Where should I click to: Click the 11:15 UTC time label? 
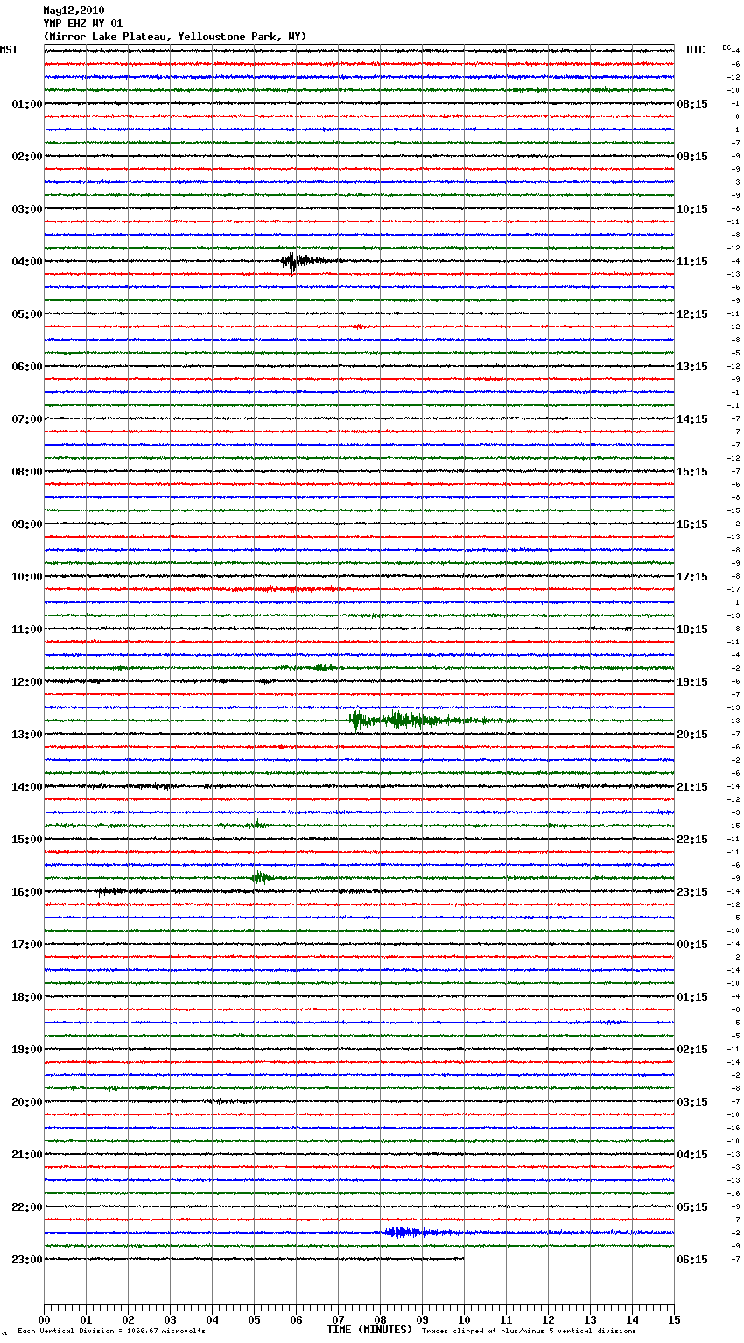tap(692, 262)
